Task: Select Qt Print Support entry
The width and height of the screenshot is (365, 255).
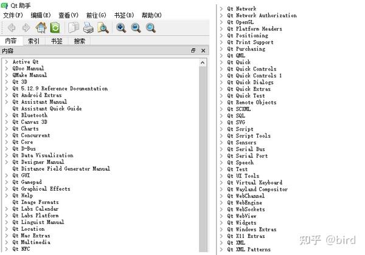Action: 250,42
